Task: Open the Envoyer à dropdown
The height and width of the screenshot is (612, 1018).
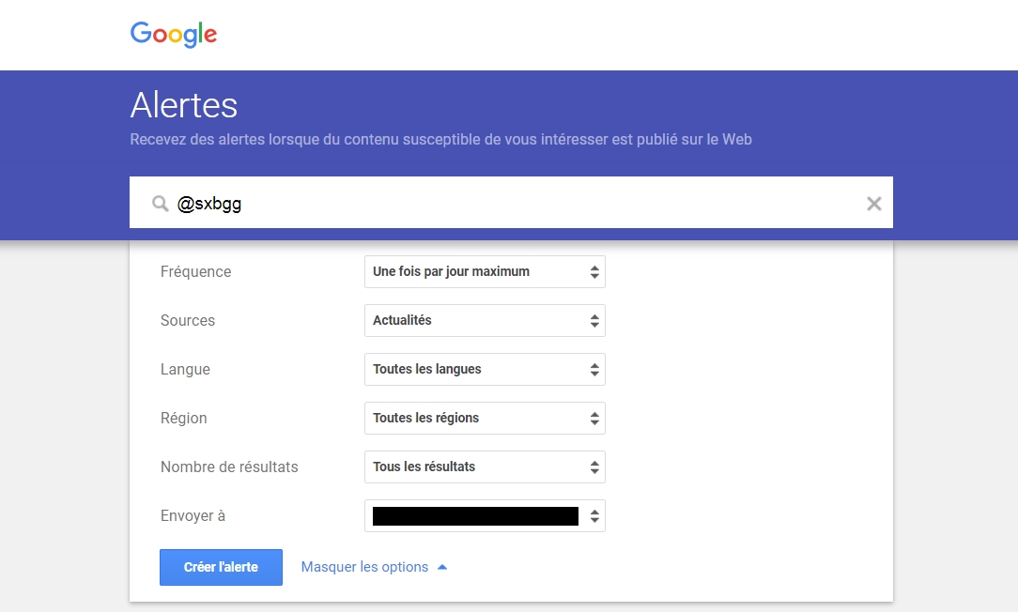Action: (485, 516)
